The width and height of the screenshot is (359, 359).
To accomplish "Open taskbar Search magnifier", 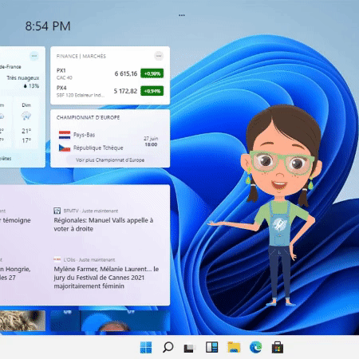I will pos(168,347).
